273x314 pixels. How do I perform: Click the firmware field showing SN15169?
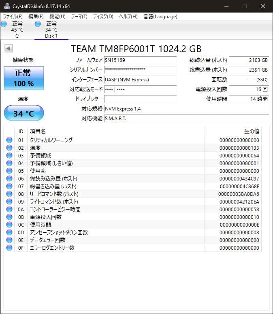140,60
